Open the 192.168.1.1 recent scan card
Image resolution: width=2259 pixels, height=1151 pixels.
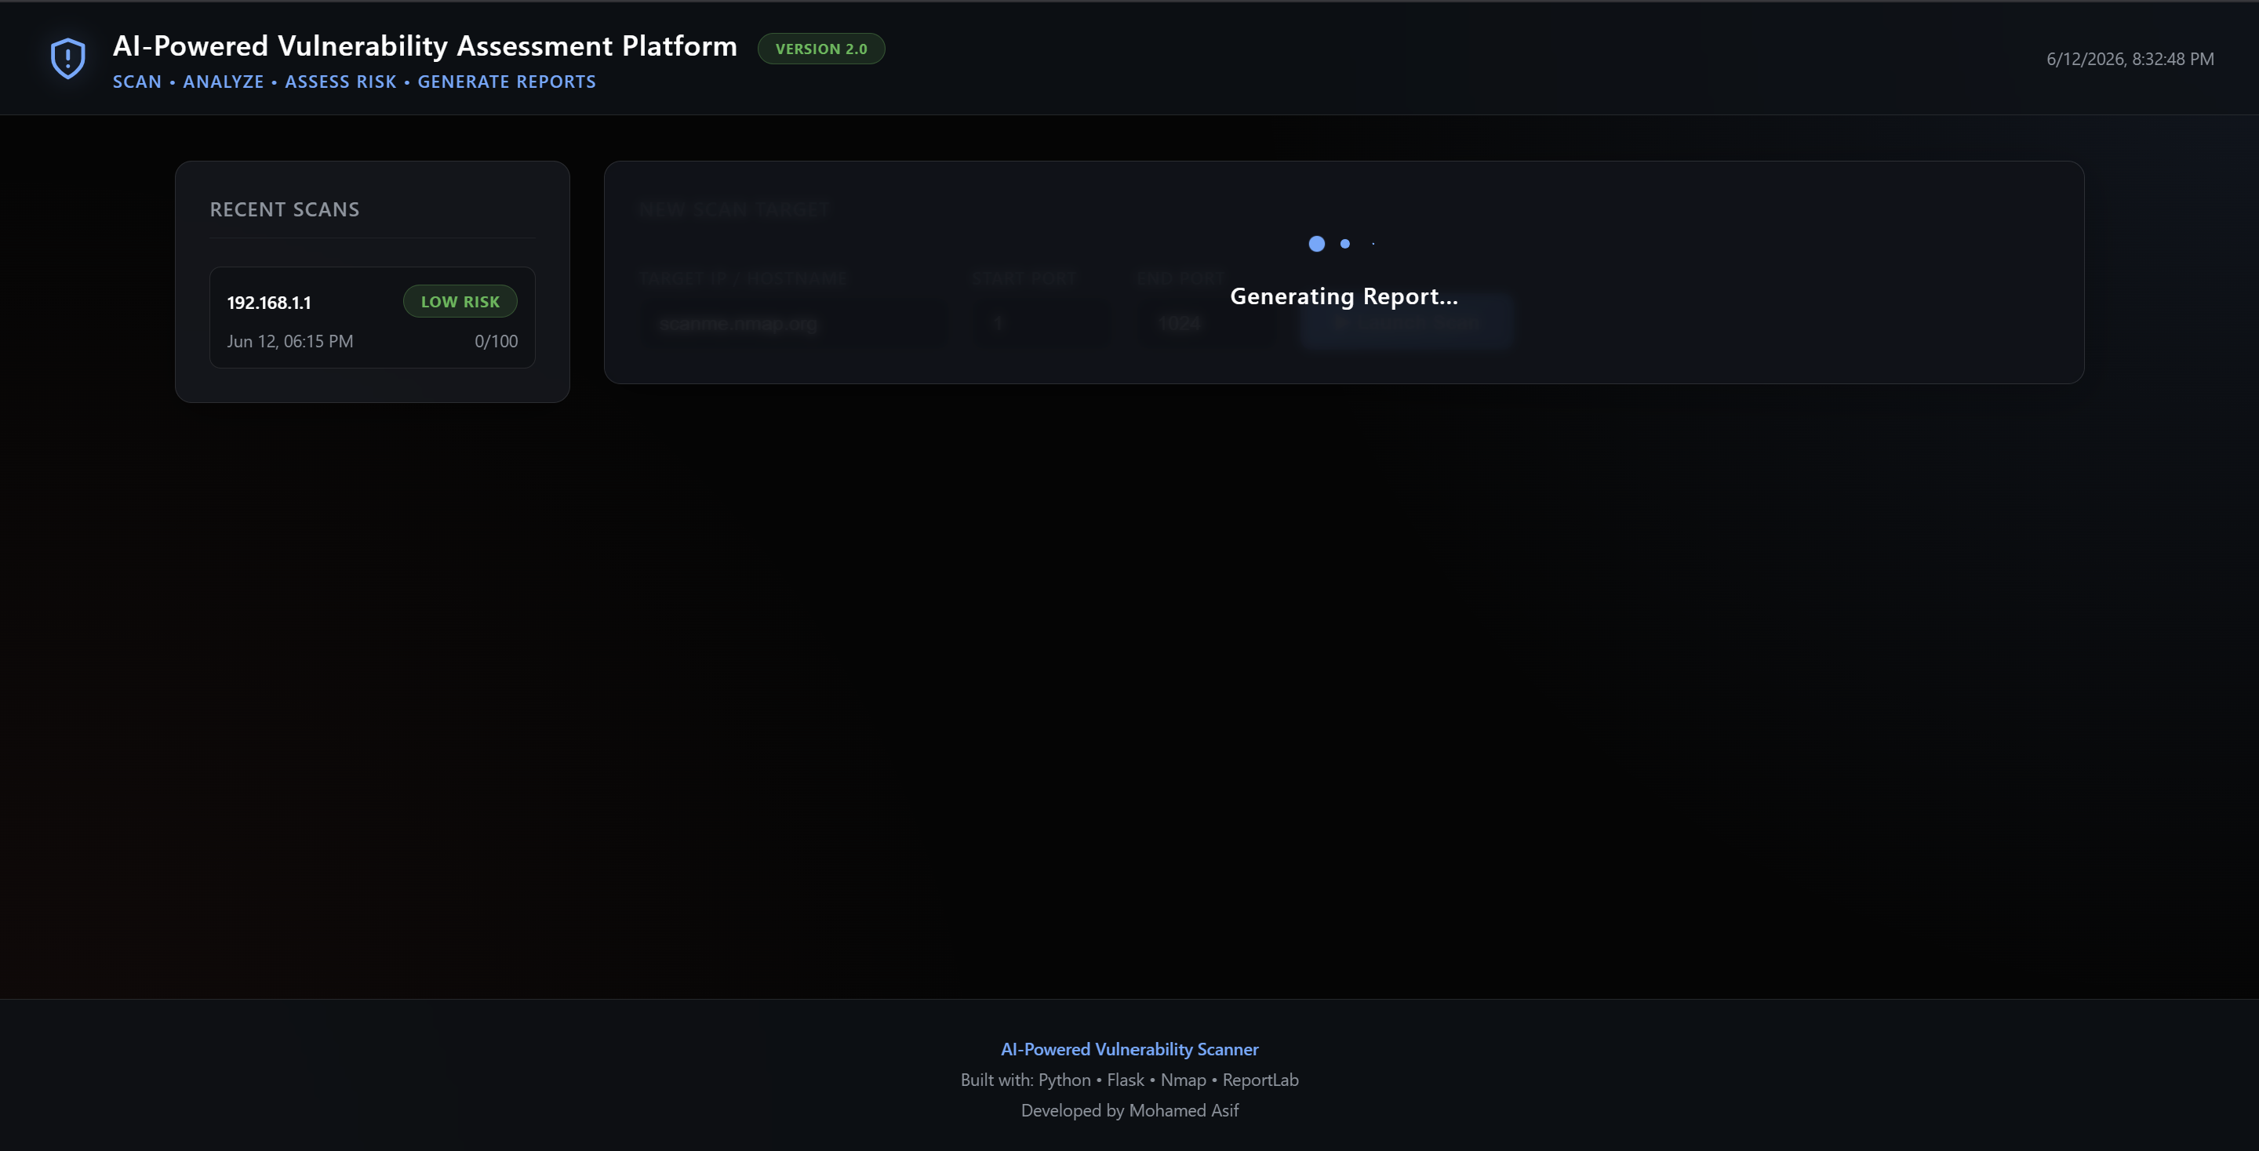click(372, 318)
